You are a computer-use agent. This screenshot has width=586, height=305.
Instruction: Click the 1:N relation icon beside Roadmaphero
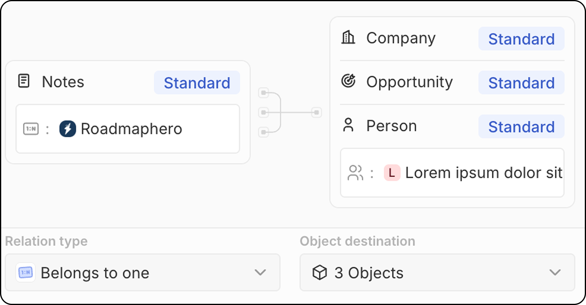(31, 129)
